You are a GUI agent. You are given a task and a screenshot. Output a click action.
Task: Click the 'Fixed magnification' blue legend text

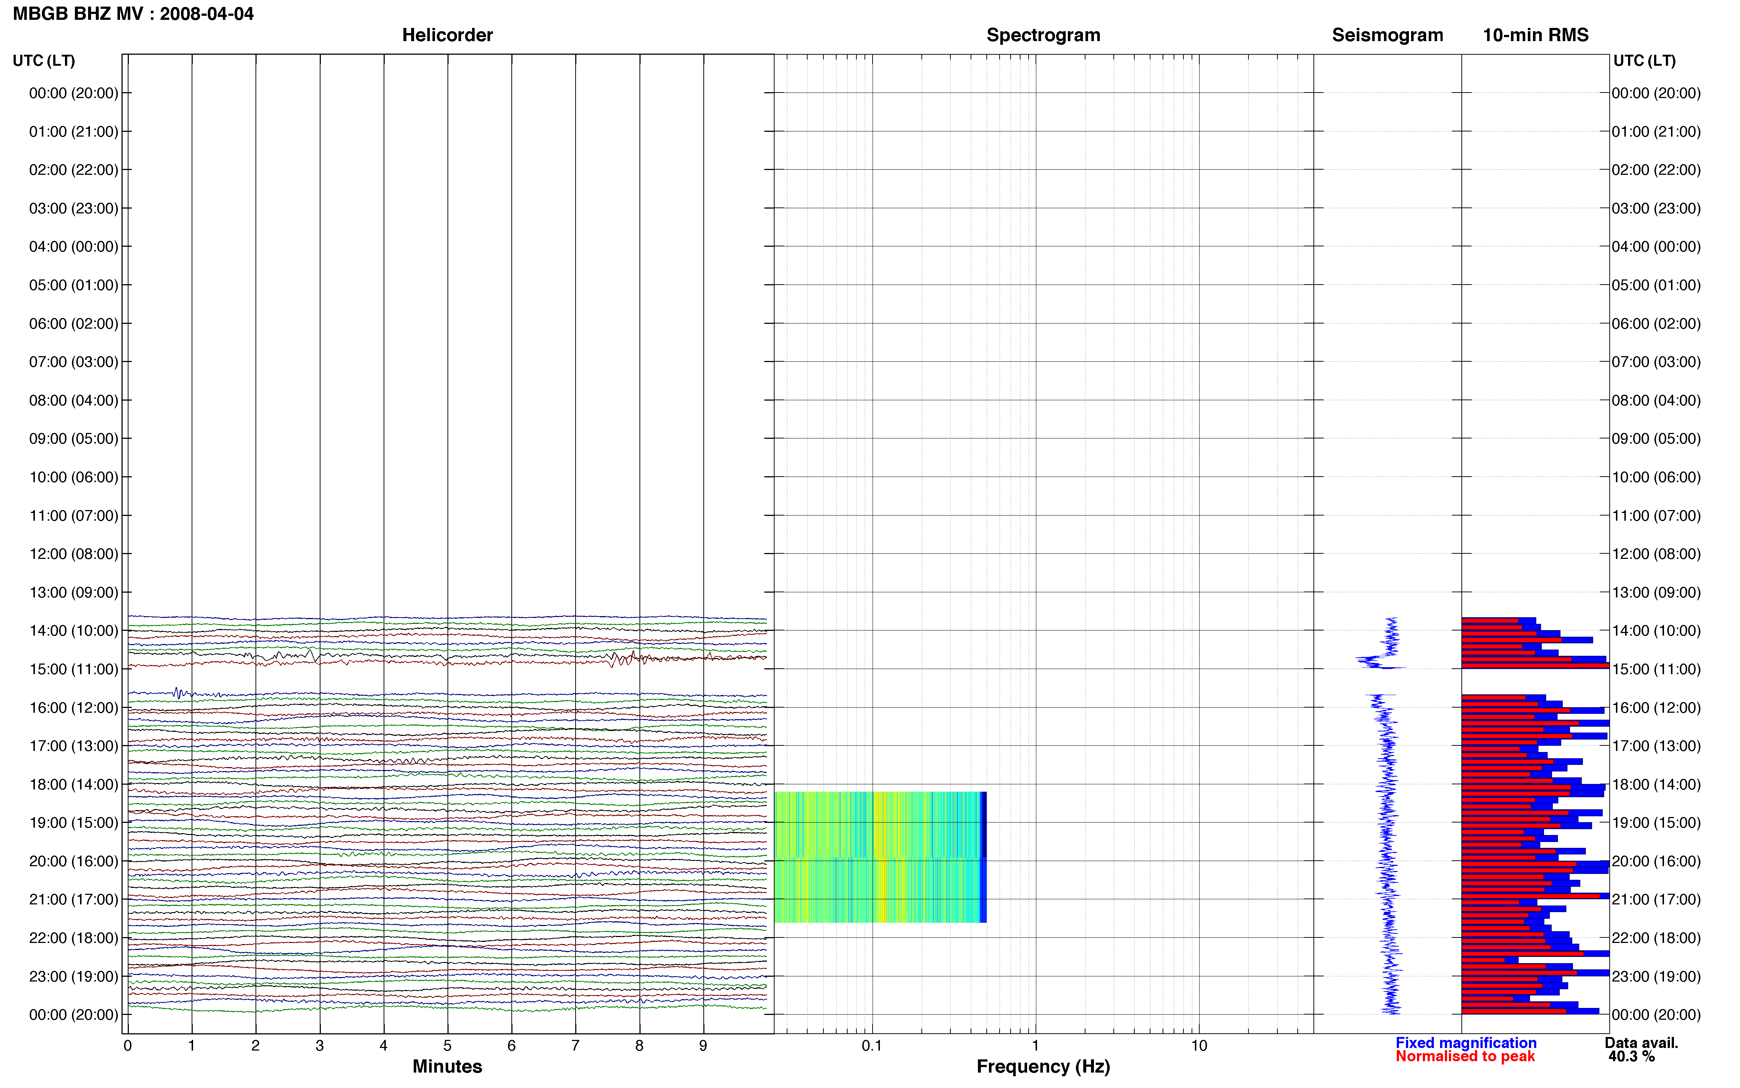tap(1466, 1043)
